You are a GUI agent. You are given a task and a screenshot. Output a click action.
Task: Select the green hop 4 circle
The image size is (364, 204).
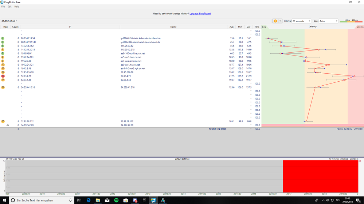pyautogui.click(x=3, y=42)
